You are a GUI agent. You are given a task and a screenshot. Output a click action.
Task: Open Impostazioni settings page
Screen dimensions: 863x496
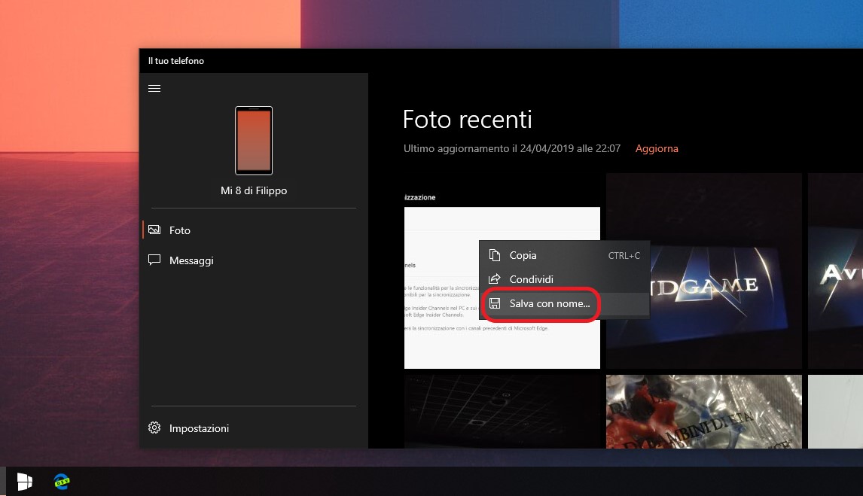point(254,428)
